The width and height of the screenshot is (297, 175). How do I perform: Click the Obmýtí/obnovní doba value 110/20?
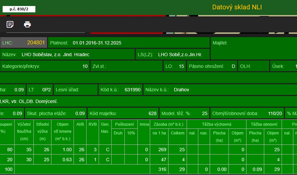(x=275, y=113)
